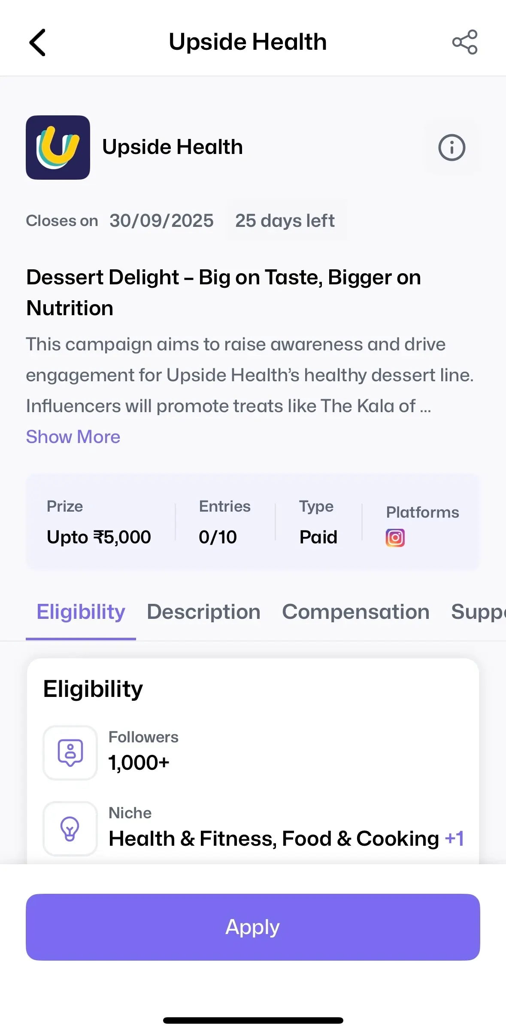Tap the Followers eligibility icon
506x1034 pixels.
click(70, 753)
